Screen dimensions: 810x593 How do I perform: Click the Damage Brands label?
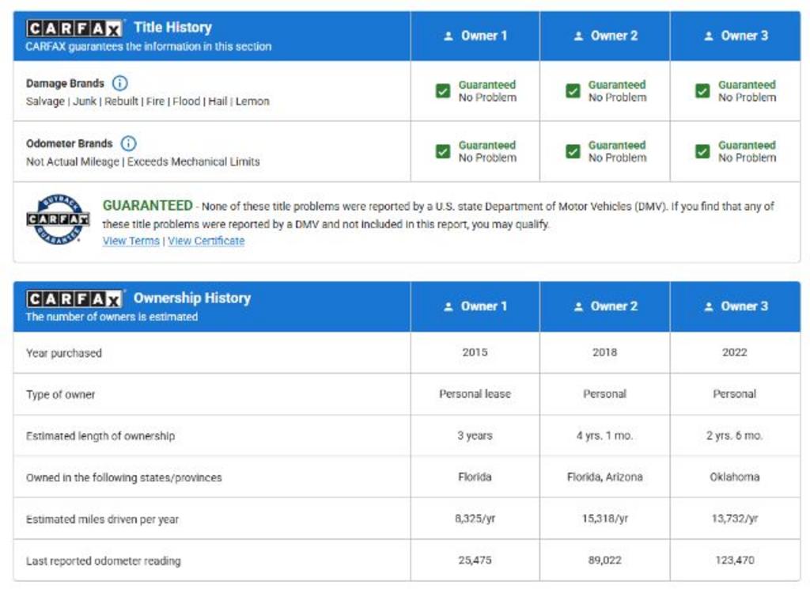click(x=65, y=83)
